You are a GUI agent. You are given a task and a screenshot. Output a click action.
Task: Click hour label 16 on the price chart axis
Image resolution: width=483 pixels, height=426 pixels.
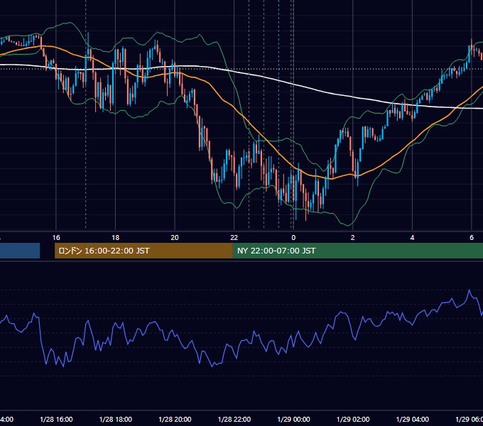[56, 237]
